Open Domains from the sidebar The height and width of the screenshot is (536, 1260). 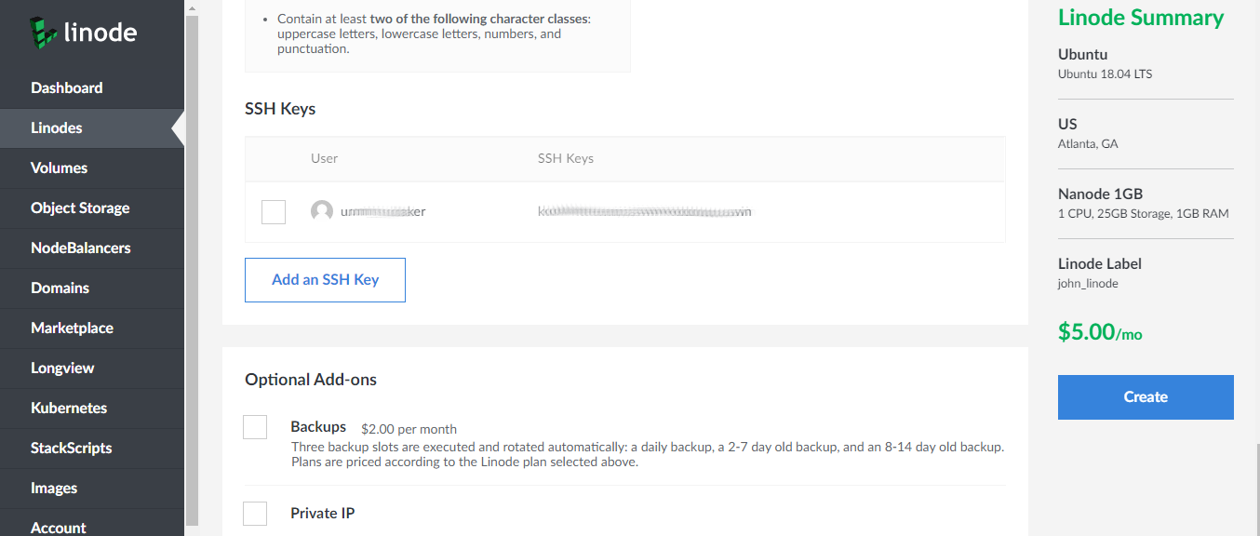[60, 288]
